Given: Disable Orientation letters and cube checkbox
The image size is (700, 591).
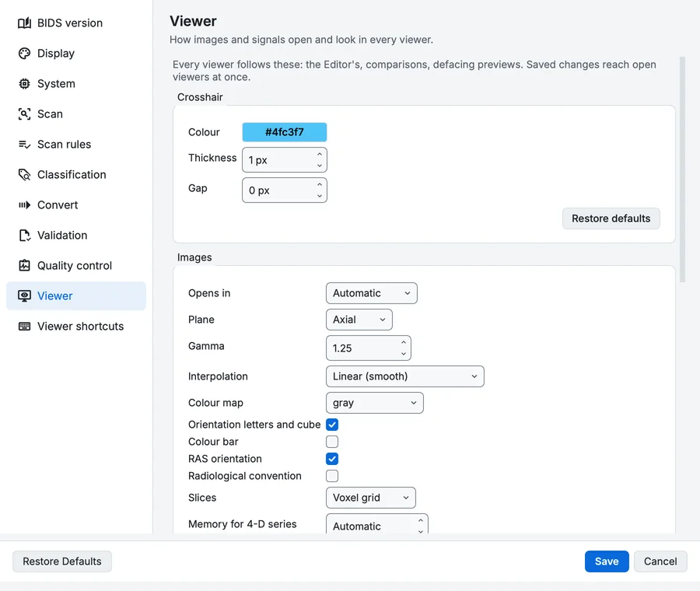Looking at the screenshot, I should pyautogui.click(x=332, y=425).
